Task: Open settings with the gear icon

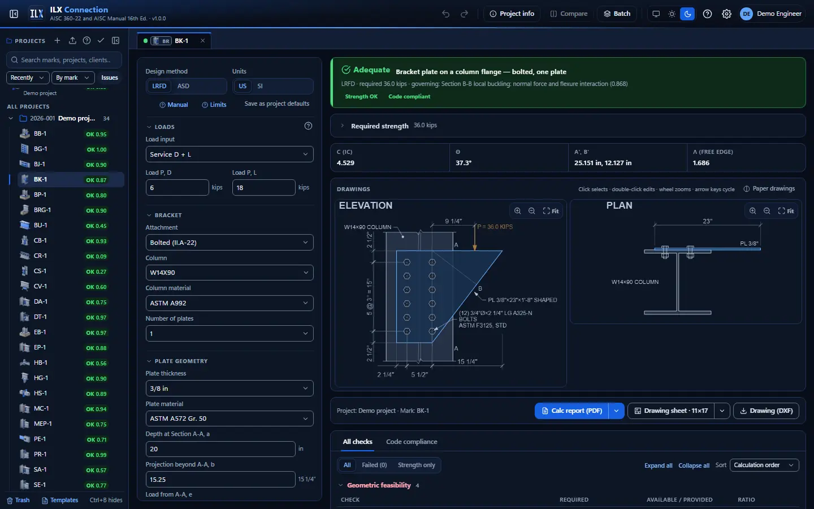Action: [x=726, y=14]
